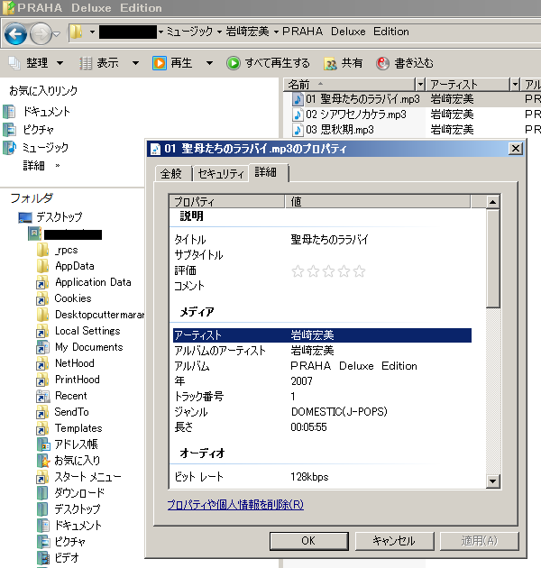Select highlighted アーティスト property row

pyautogui.click(x=322, y=335)
